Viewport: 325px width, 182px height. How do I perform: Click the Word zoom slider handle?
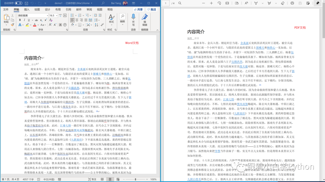(135, 179)
